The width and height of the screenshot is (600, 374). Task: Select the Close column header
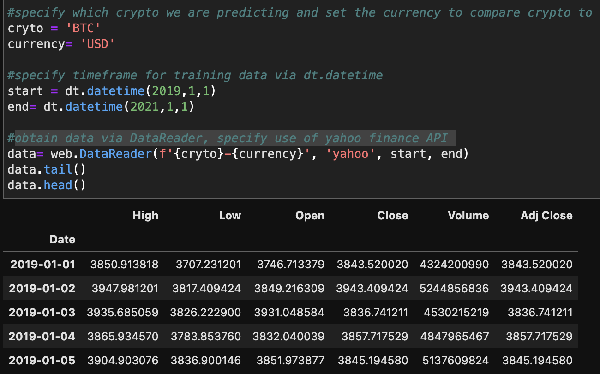(392, 215)
